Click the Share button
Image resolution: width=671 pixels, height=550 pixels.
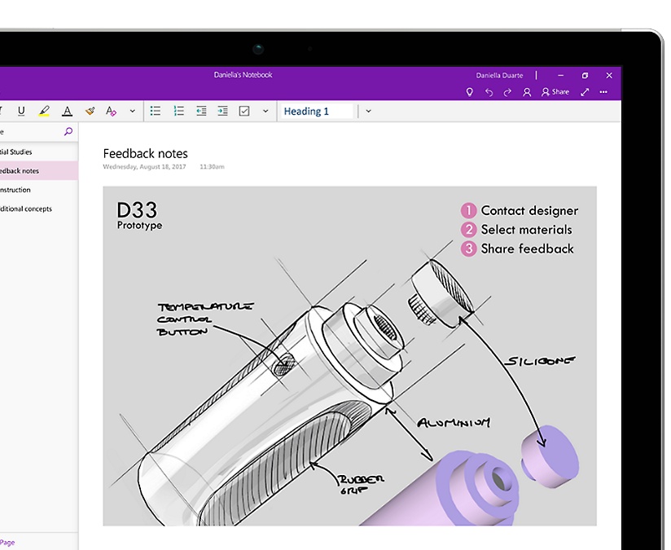tap(555, 92)
